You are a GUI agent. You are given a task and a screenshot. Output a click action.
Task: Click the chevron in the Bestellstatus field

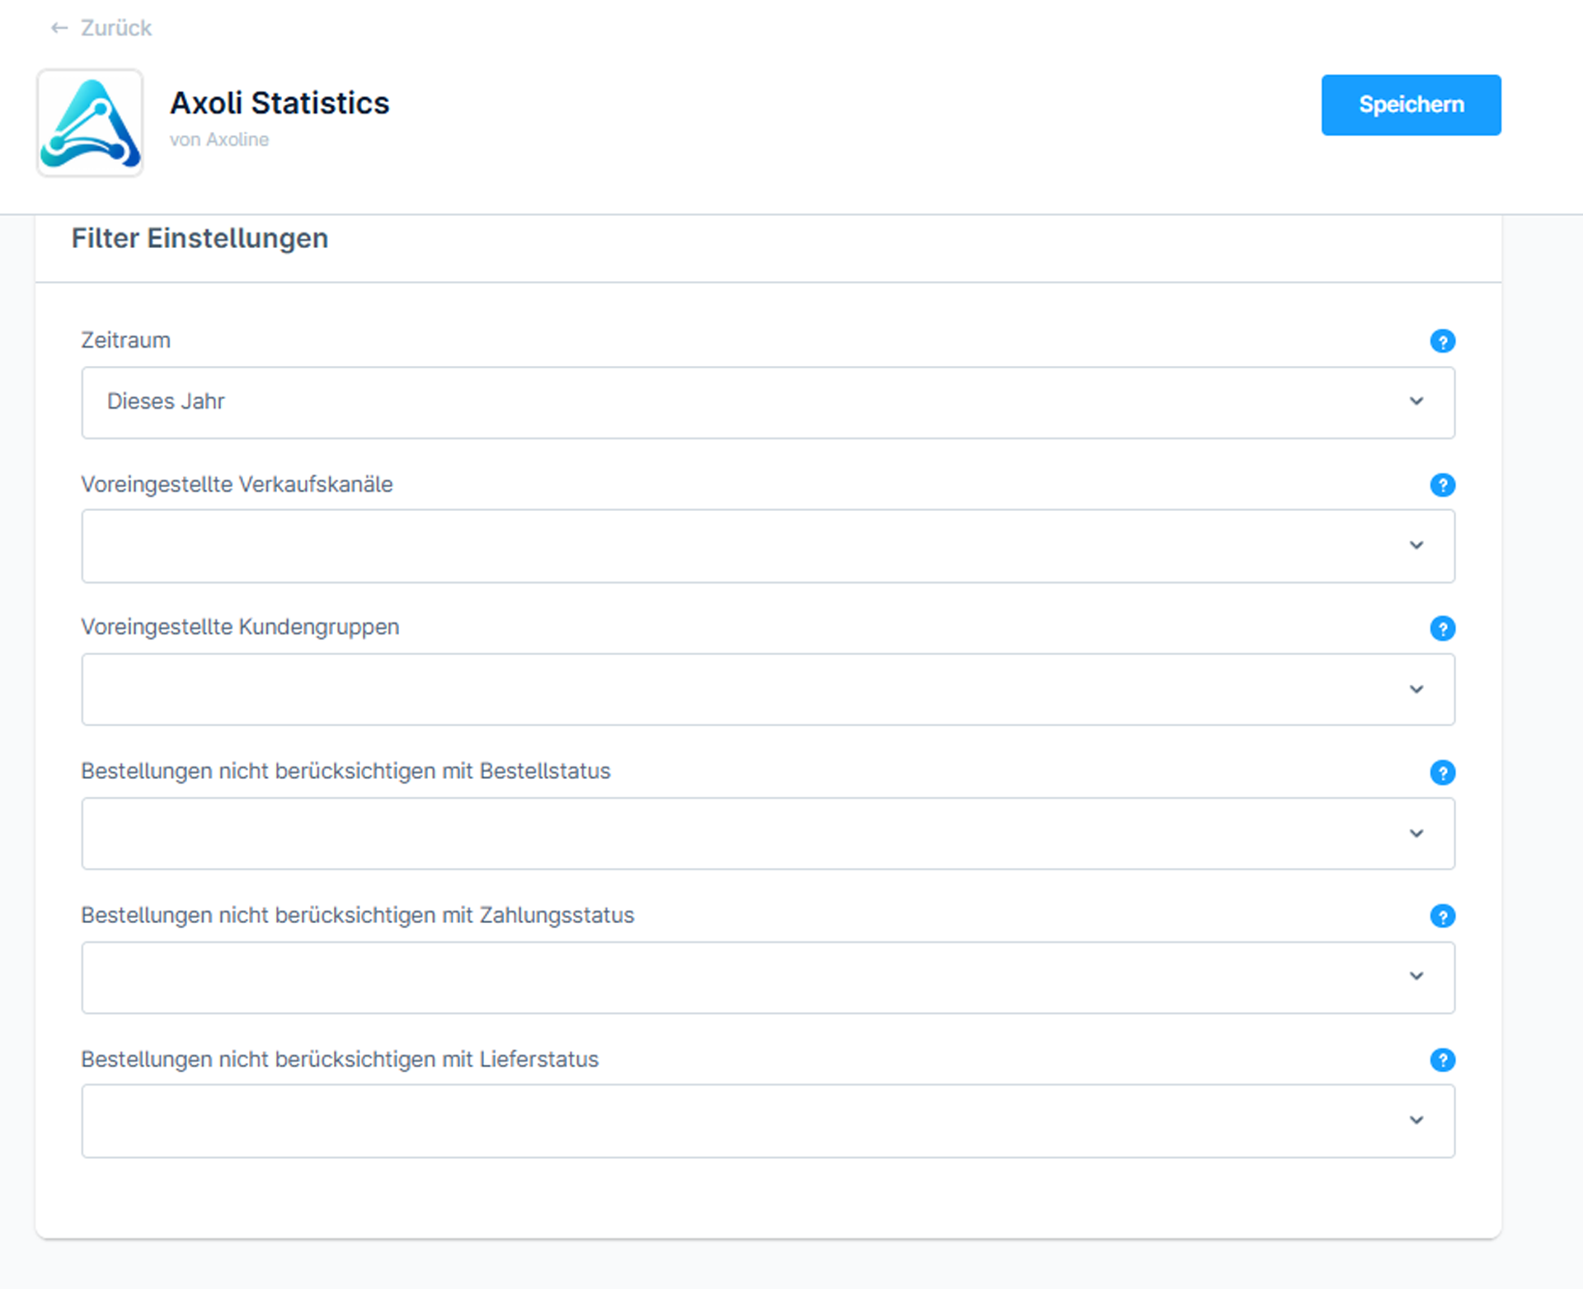pyautogui.click(x=1416, y=833)
